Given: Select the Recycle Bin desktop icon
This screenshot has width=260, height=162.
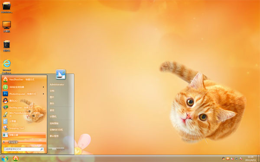Looking at the screenshot, I should (6, 46).
